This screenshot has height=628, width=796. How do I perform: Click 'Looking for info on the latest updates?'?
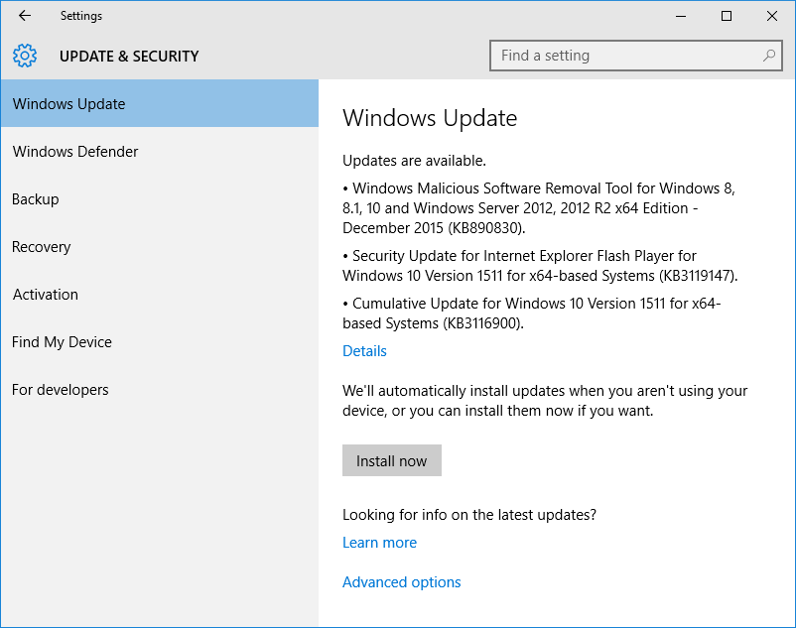(x=469, y=514)
